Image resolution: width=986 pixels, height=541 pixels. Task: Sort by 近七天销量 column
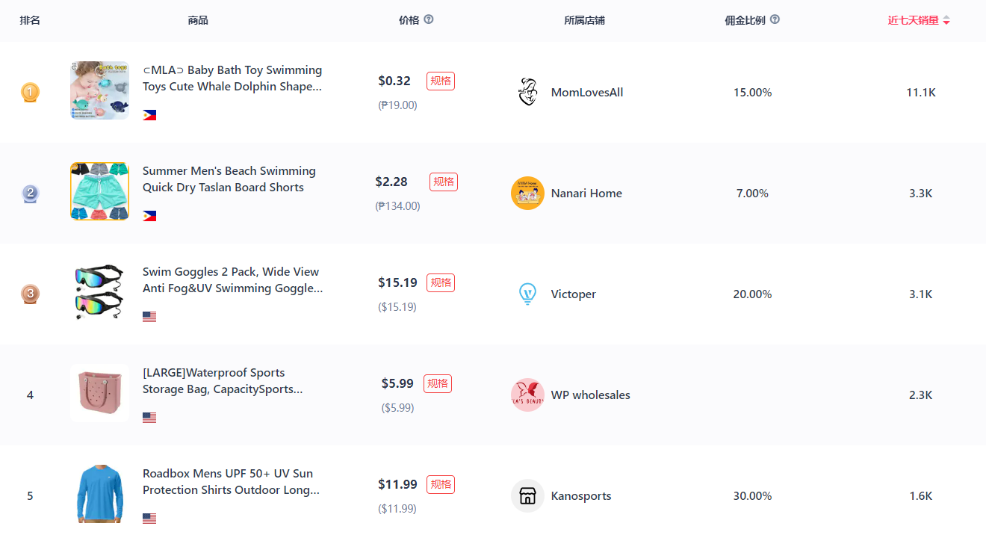918,20
